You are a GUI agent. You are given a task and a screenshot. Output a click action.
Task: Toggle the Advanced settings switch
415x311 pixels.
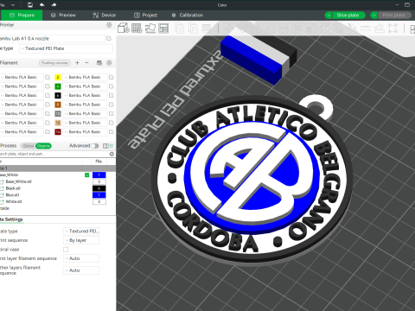(x=95, y=146)
